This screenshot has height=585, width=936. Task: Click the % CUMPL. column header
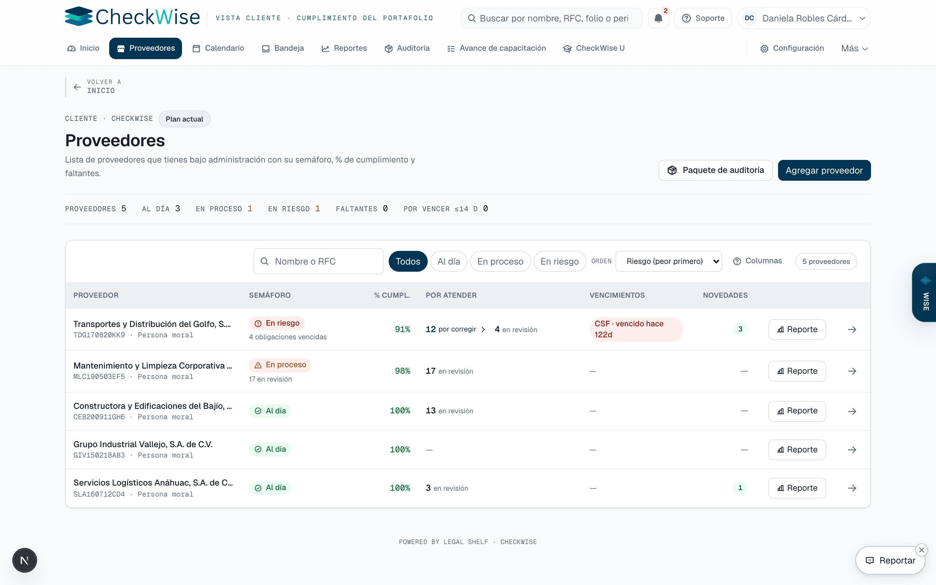click(392, 295)
